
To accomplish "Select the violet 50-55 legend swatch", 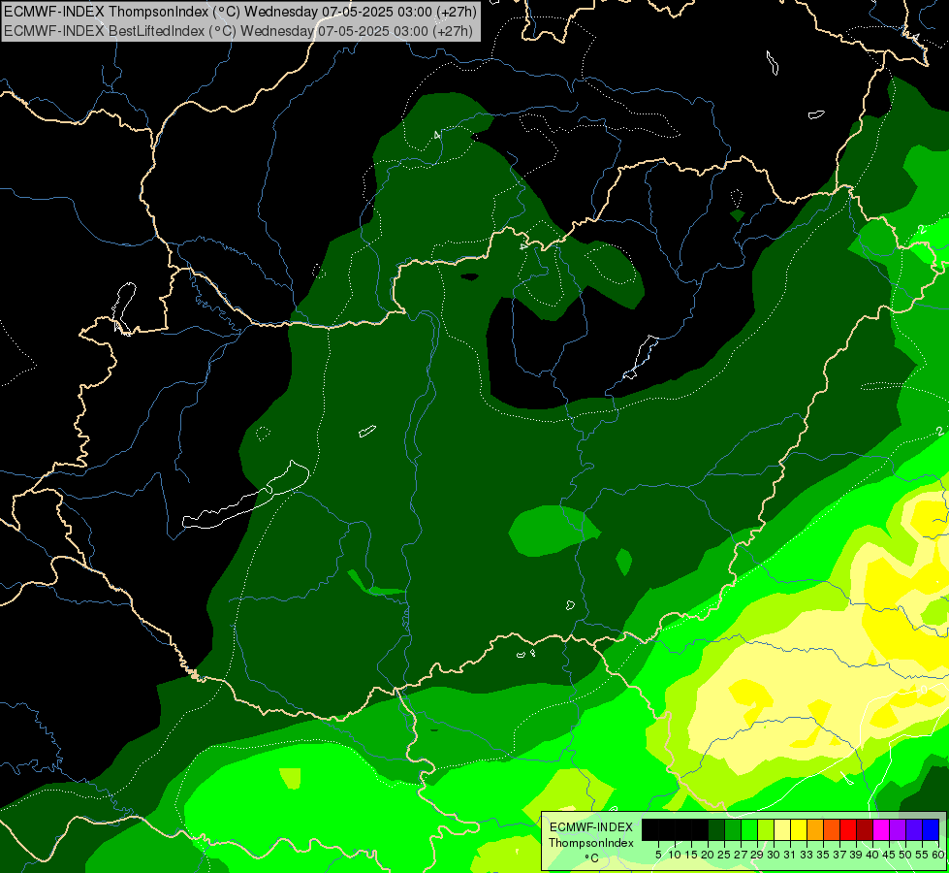I will [x=914, y=829].
